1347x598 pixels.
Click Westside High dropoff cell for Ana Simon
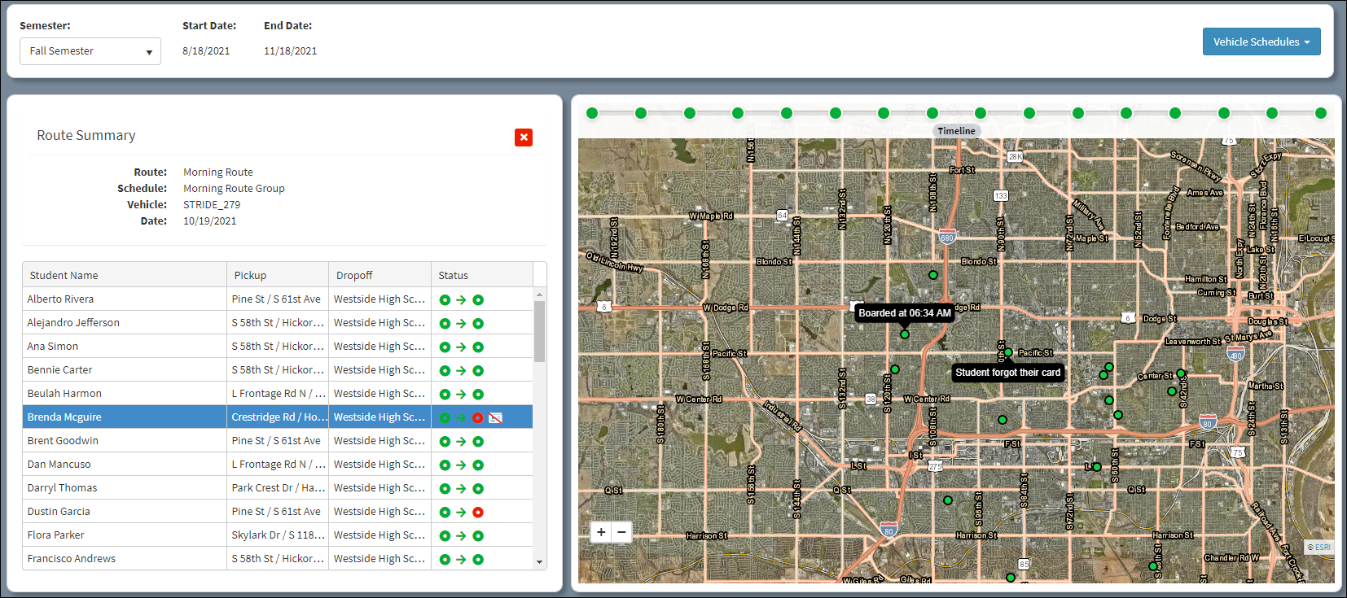(x=380, y=347)
